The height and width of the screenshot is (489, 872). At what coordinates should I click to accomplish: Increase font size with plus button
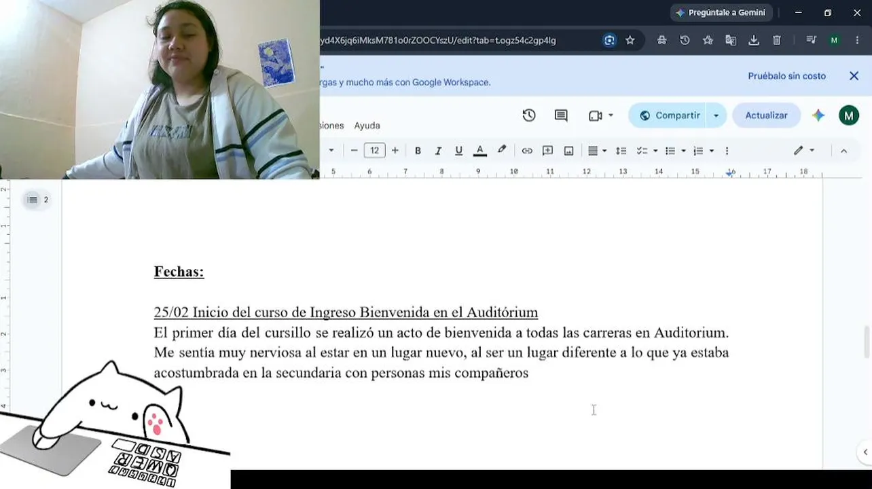click(395, 151)
